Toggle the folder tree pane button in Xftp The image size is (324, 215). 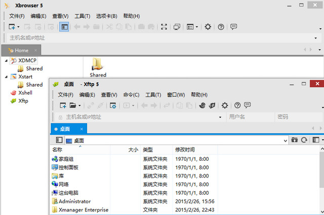click(59, 140)
